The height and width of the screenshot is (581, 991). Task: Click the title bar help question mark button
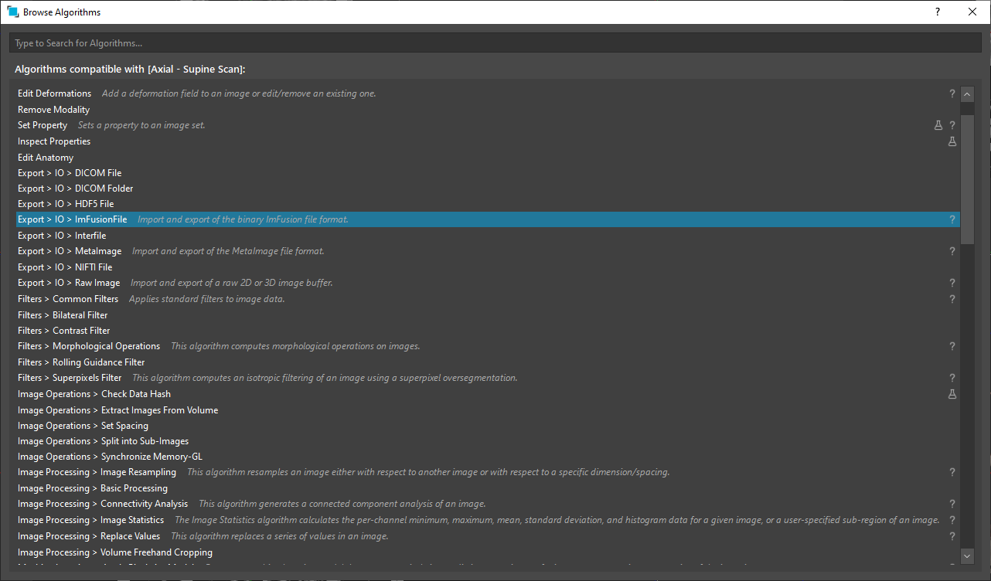tap(938, 12)
